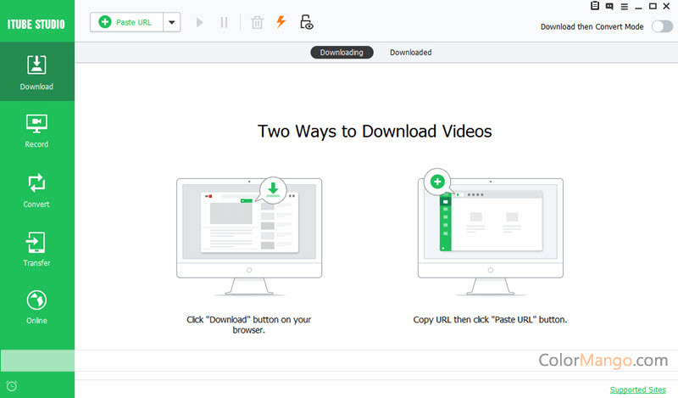Switch to the Downloaded tab
Image resolution: width=678 pixels, height=398 pixels.
pyautogui.click(x=410, y=53)
